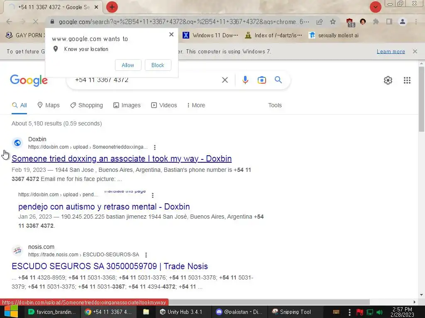
Task: Click the vertical page scrollbar thumb
Action: tap(422, 99)
